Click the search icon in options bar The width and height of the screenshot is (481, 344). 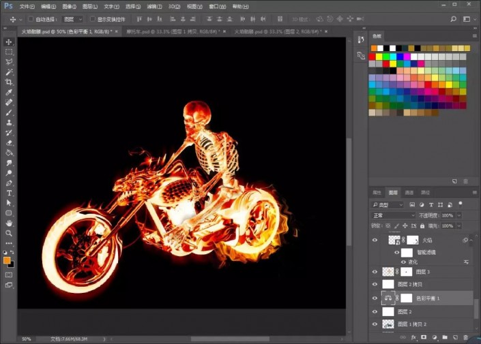pos(454,19)
